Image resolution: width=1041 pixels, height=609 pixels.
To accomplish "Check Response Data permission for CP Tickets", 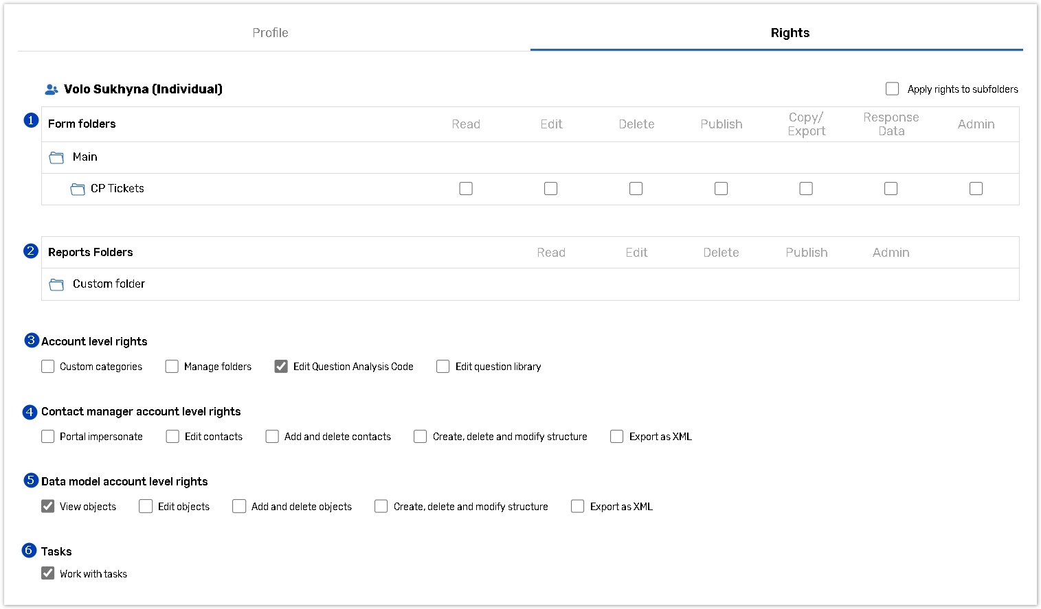I will (891, 188).
